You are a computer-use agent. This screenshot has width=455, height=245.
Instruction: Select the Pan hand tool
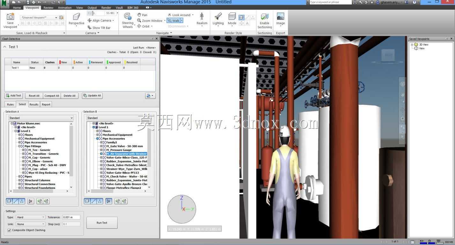(139, 15)
